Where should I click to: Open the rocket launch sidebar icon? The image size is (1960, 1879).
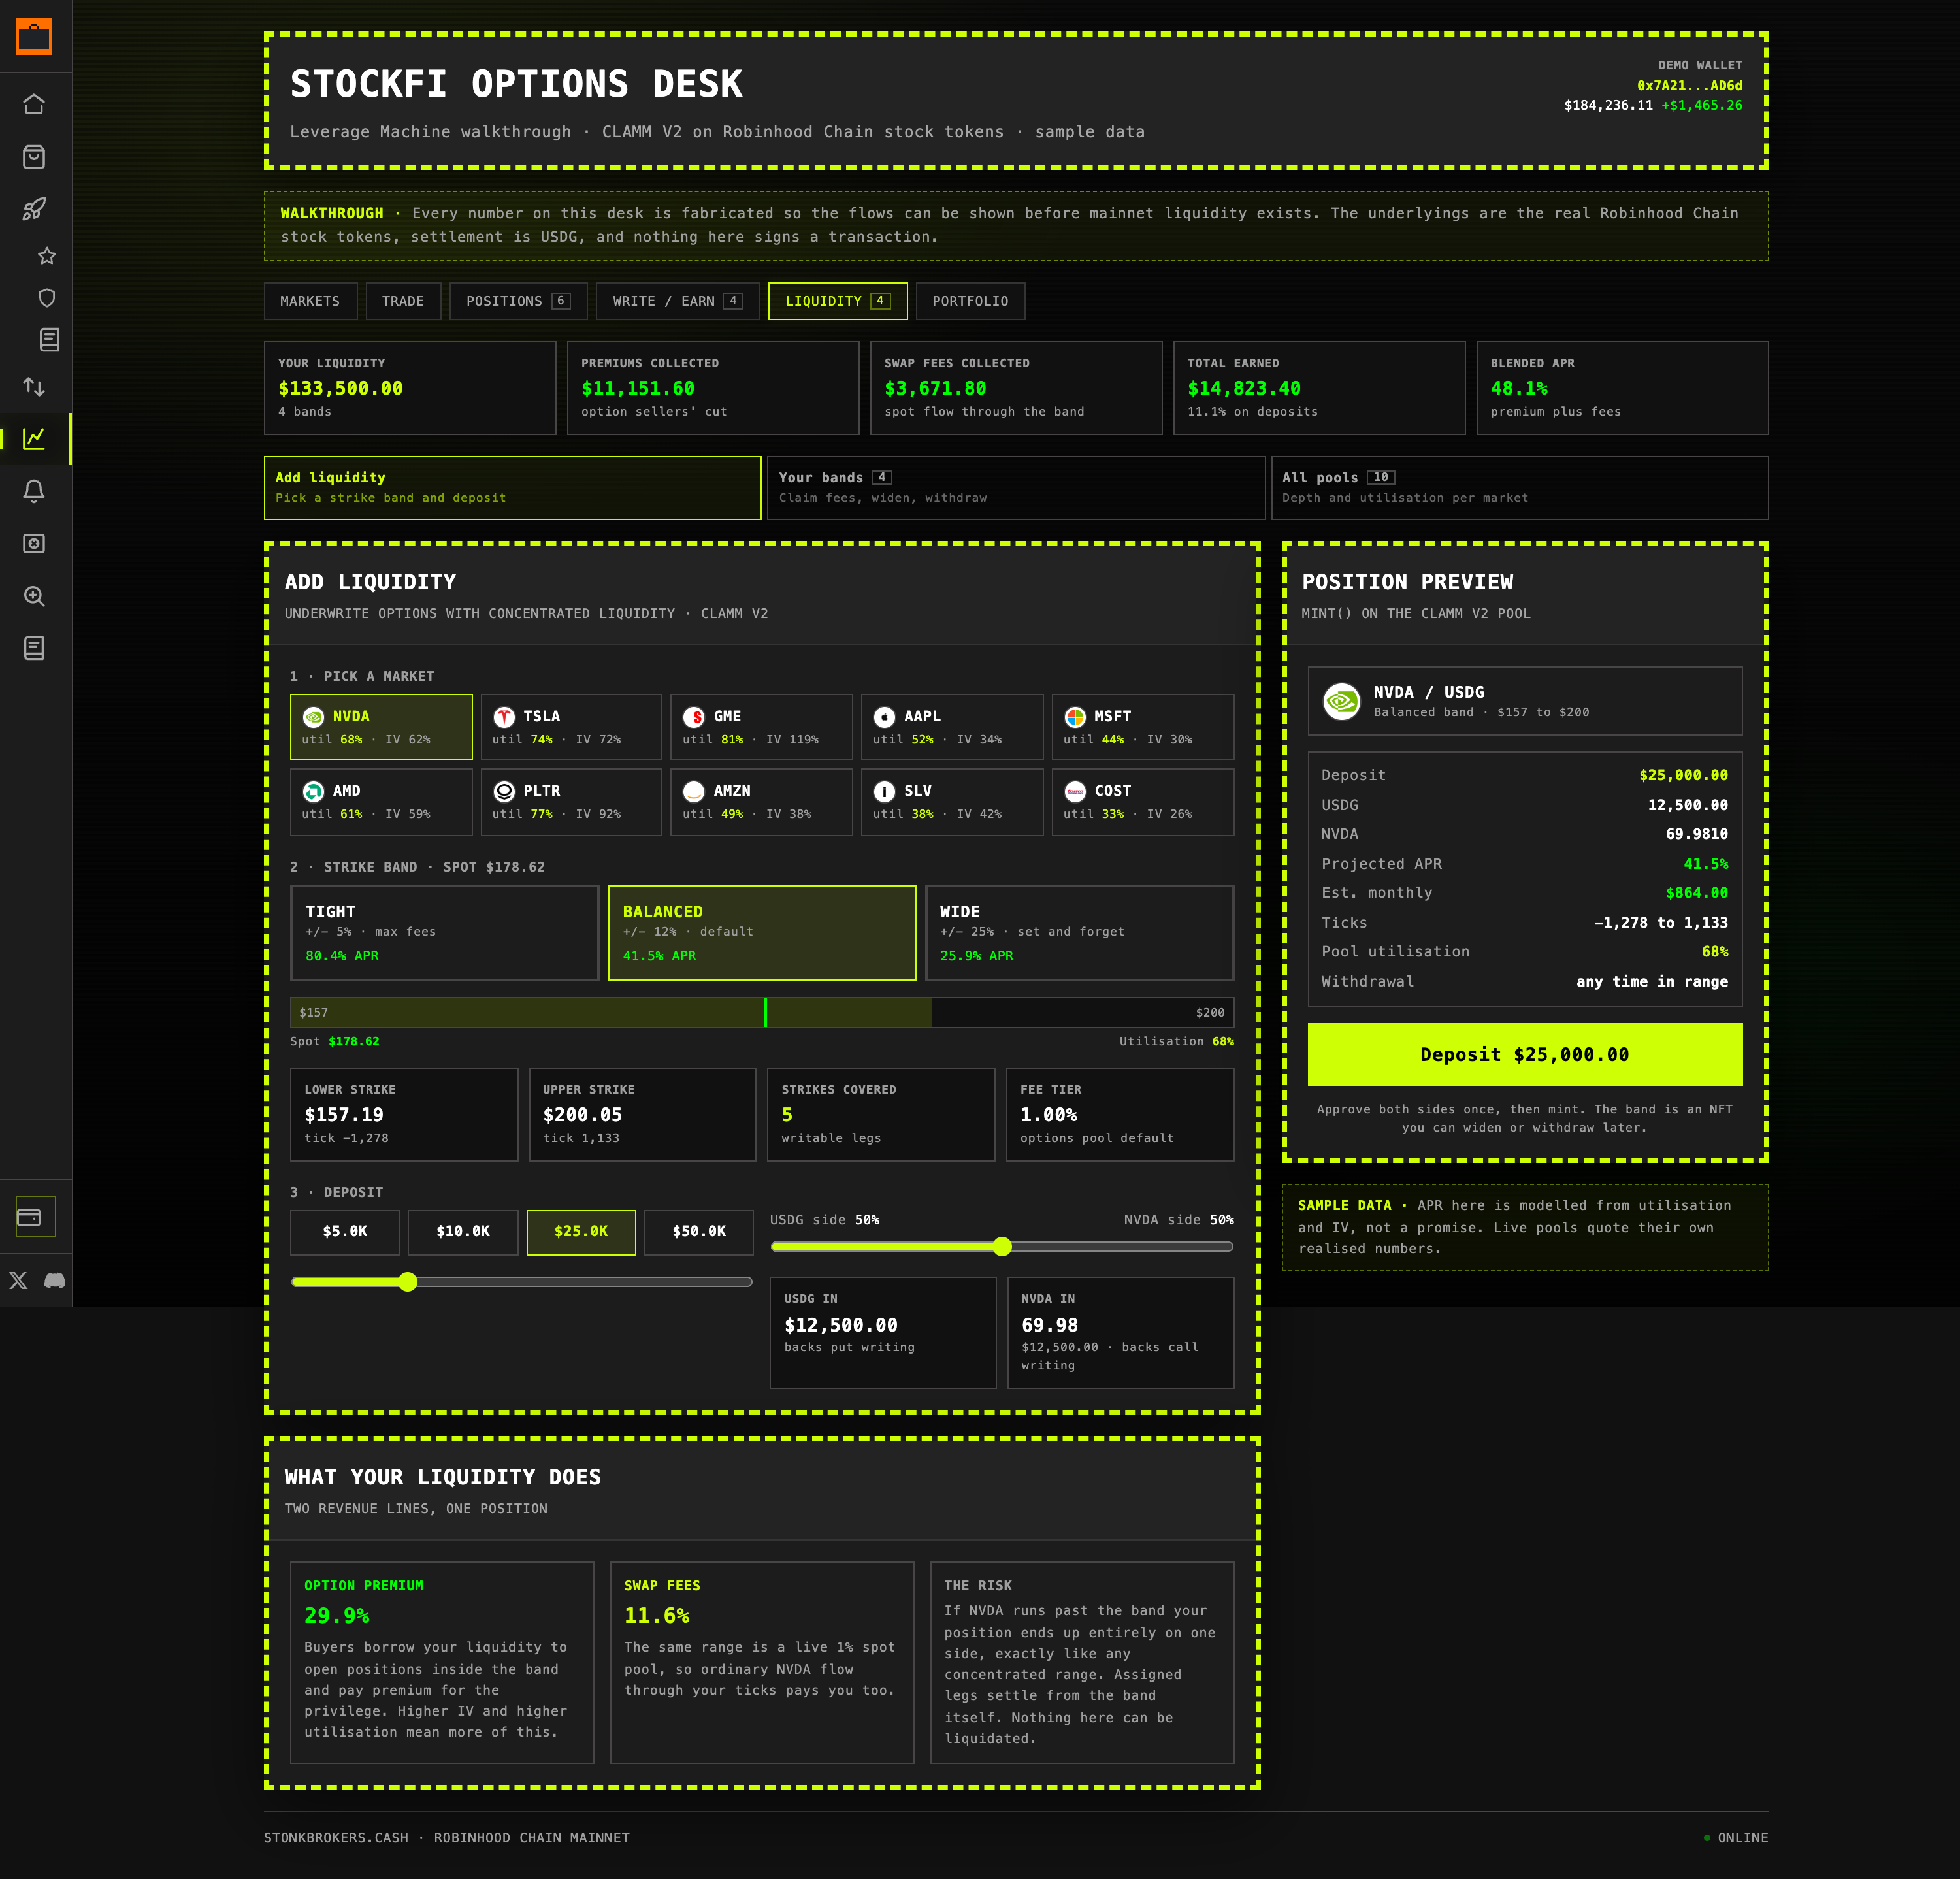coord(34,209)
